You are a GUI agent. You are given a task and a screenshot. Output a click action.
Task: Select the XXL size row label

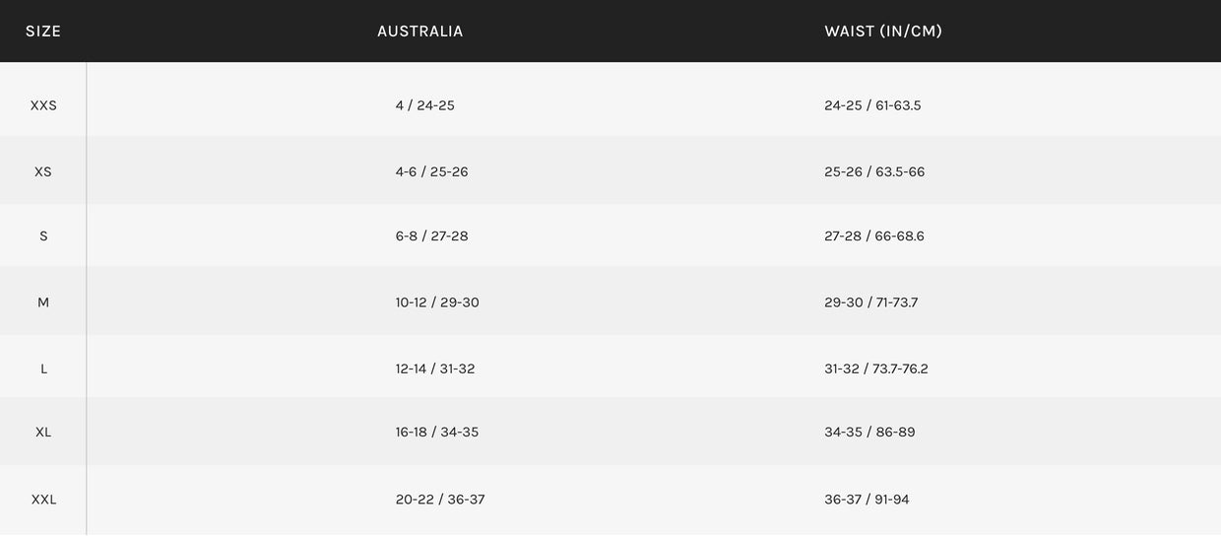coord(43,500)
